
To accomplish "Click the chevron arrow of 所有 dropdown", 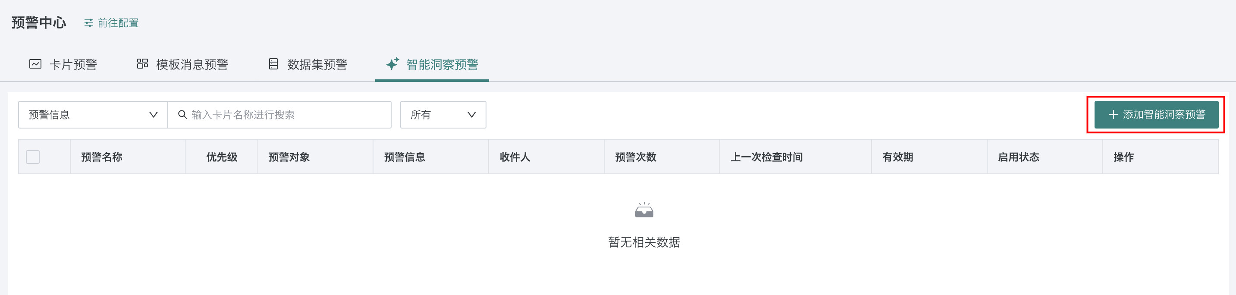I will tap(472, 115).
